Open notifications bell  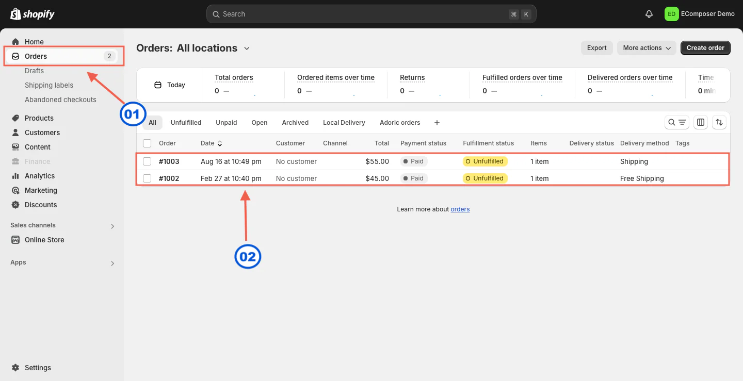click(649, 14)
